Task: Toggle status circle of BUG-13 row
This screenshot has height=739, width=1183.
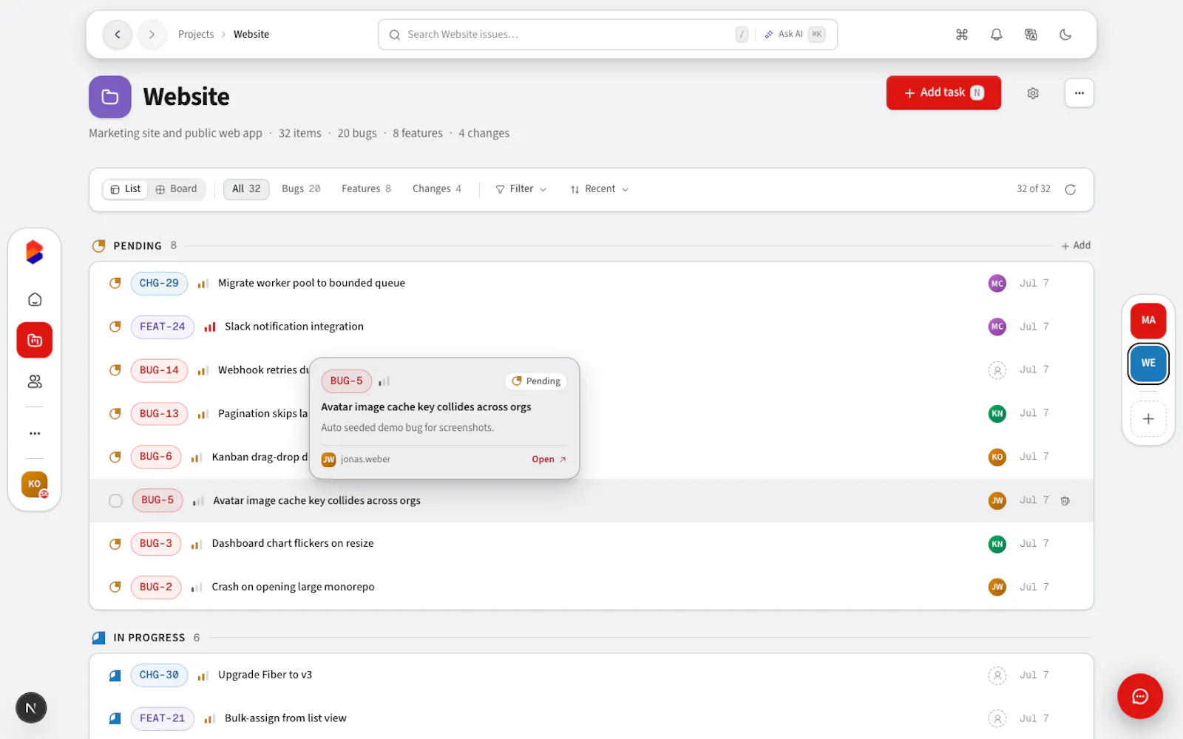Action: [115, 414]
